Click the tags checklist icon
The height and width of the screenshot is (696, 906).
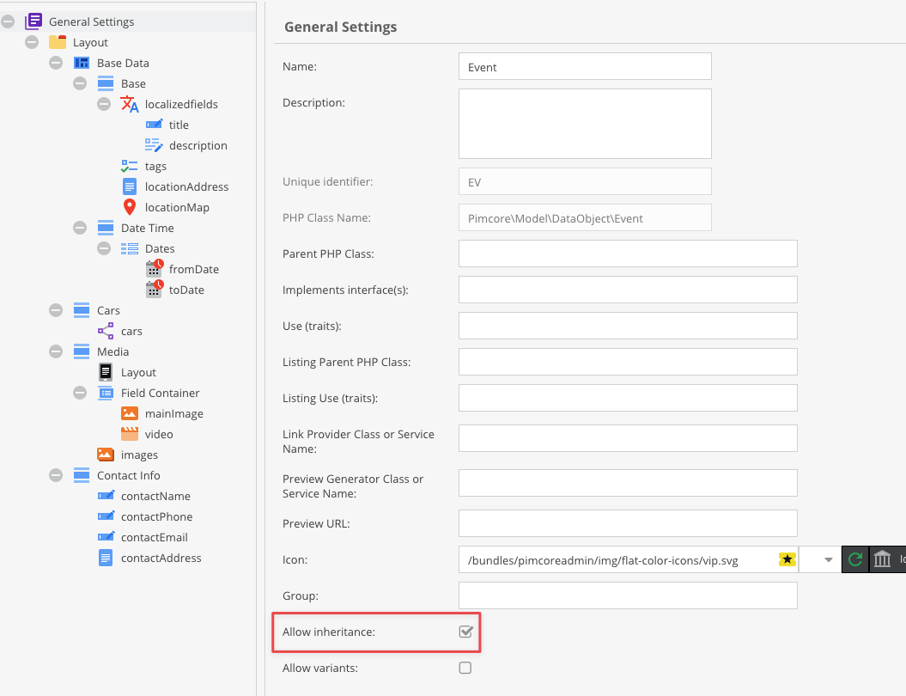[130, 166]
